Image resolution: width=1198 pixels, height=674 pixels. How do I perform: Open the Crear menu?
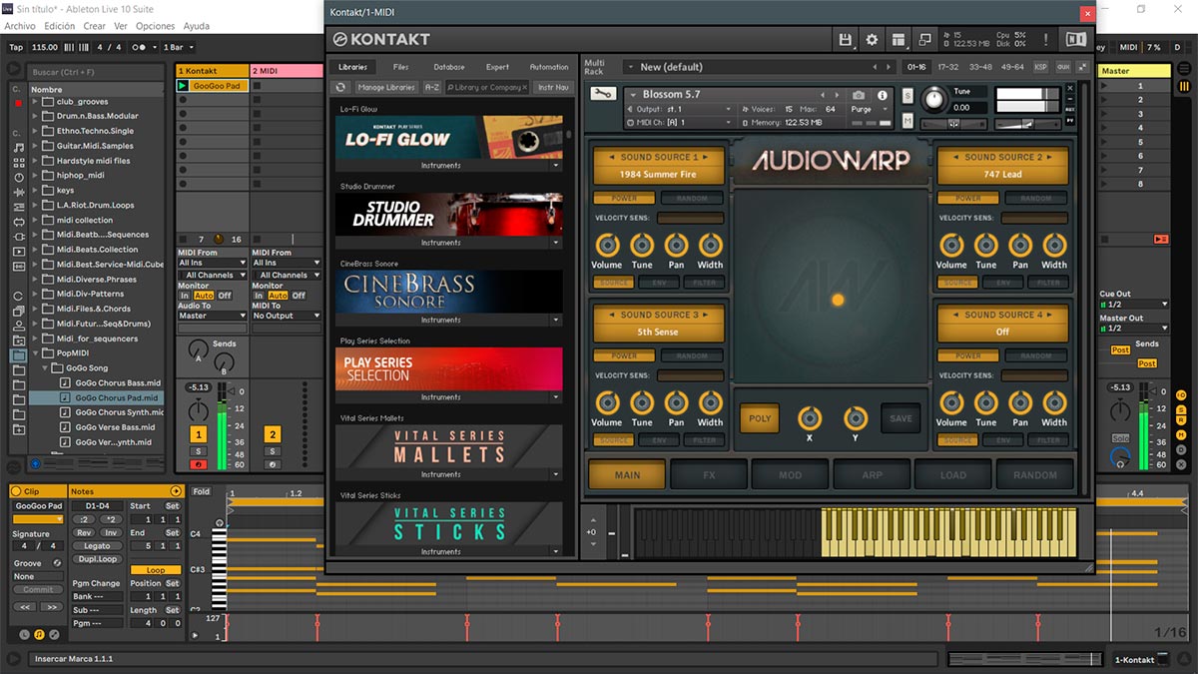95,26
